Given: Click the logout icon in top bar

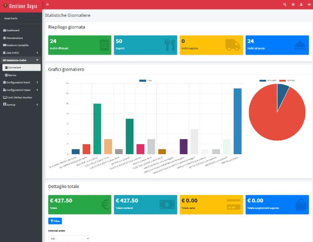Looking at the screenshot, I should [x=309, y=4].
